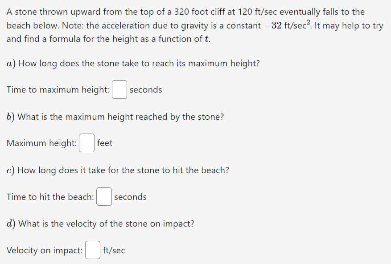This screenshot has height=264, width=391.
Task: Click the Maximum height input box
Action: [x=86, y=143]
